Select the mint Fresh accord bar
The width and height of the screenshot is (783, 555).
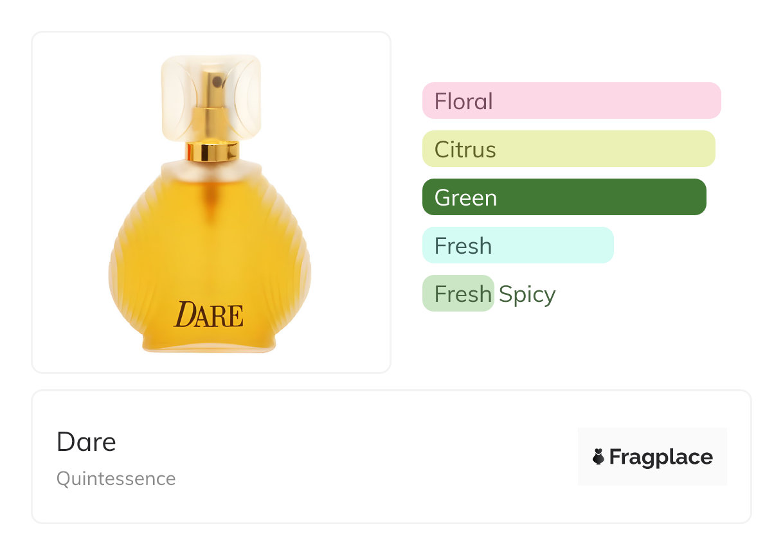point(518,245)
